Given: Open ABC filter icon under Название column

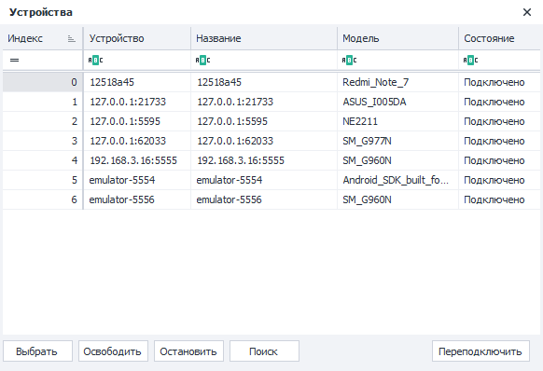Looking at the screenshot, I should pyautogui.click(x=202, y=61).
